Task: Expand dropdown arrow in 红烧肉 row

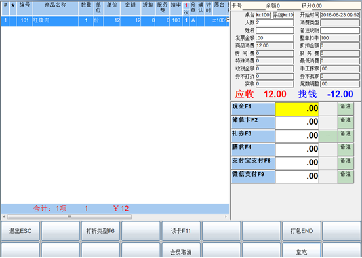Action: [x=228, y=20]
